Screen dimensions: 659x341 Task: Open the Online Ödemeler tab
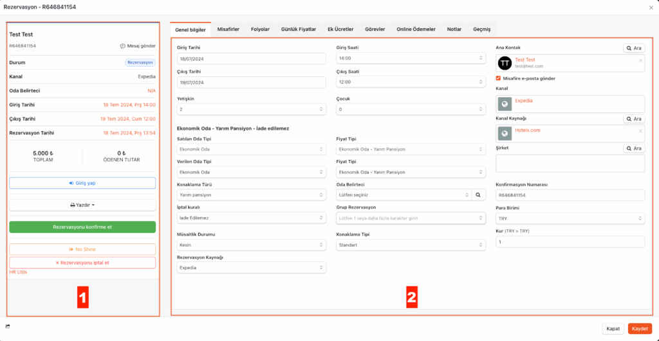(x=416, y=30)
